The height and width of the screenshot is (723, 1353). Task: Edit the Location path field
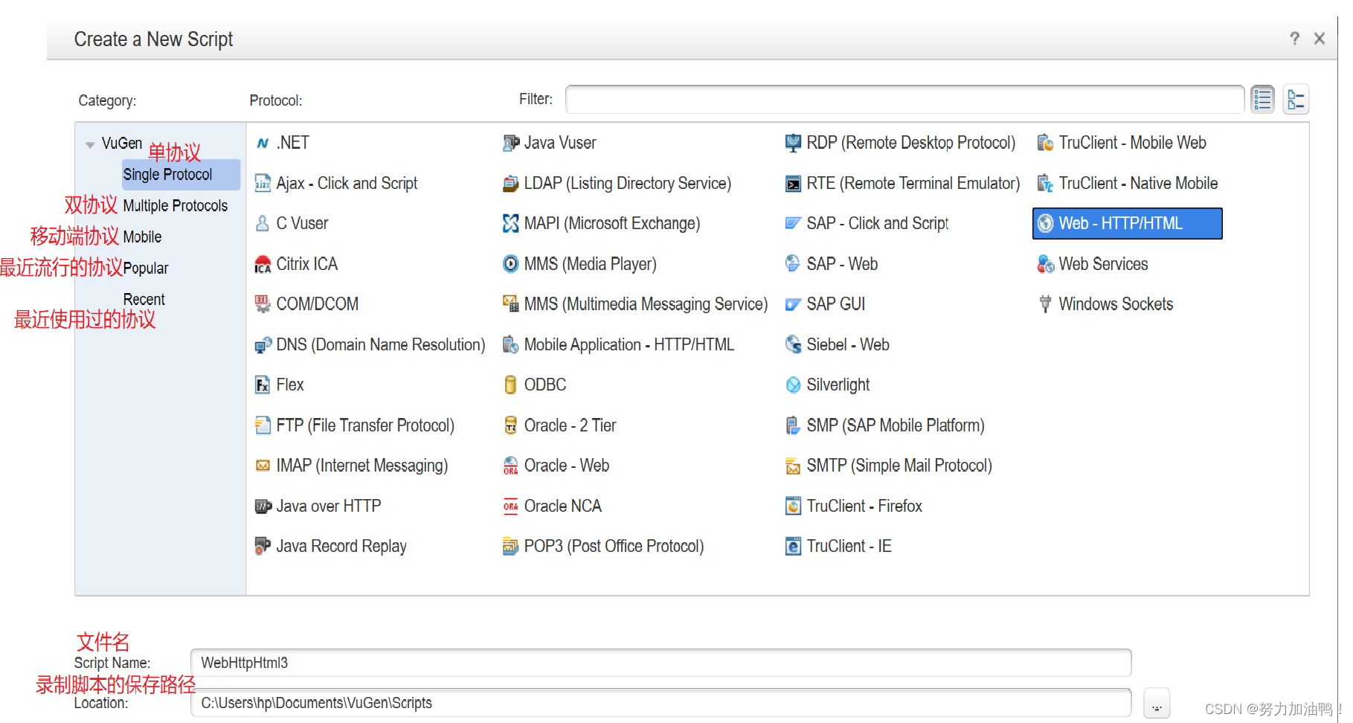tap(661, 703)
